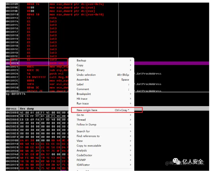Click the bp=0019FF74 info line
This screenshot has height=171, width=210.
coord(16,94)
